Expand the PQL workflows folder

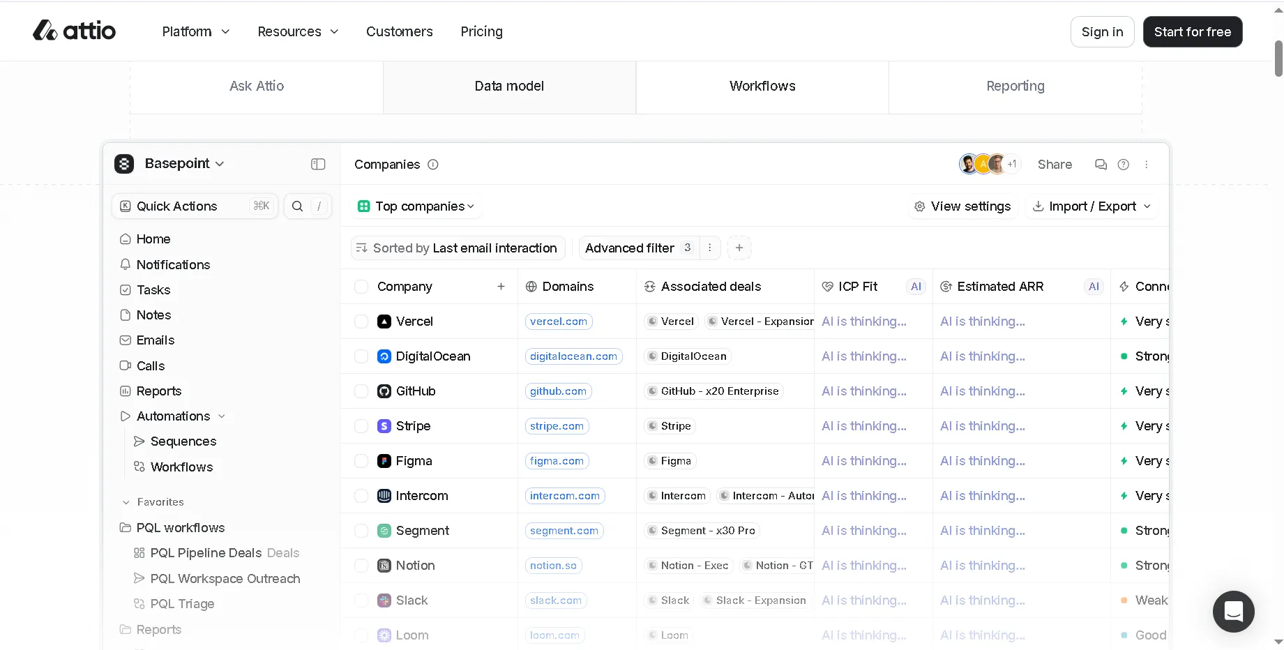tap(172, 527)
